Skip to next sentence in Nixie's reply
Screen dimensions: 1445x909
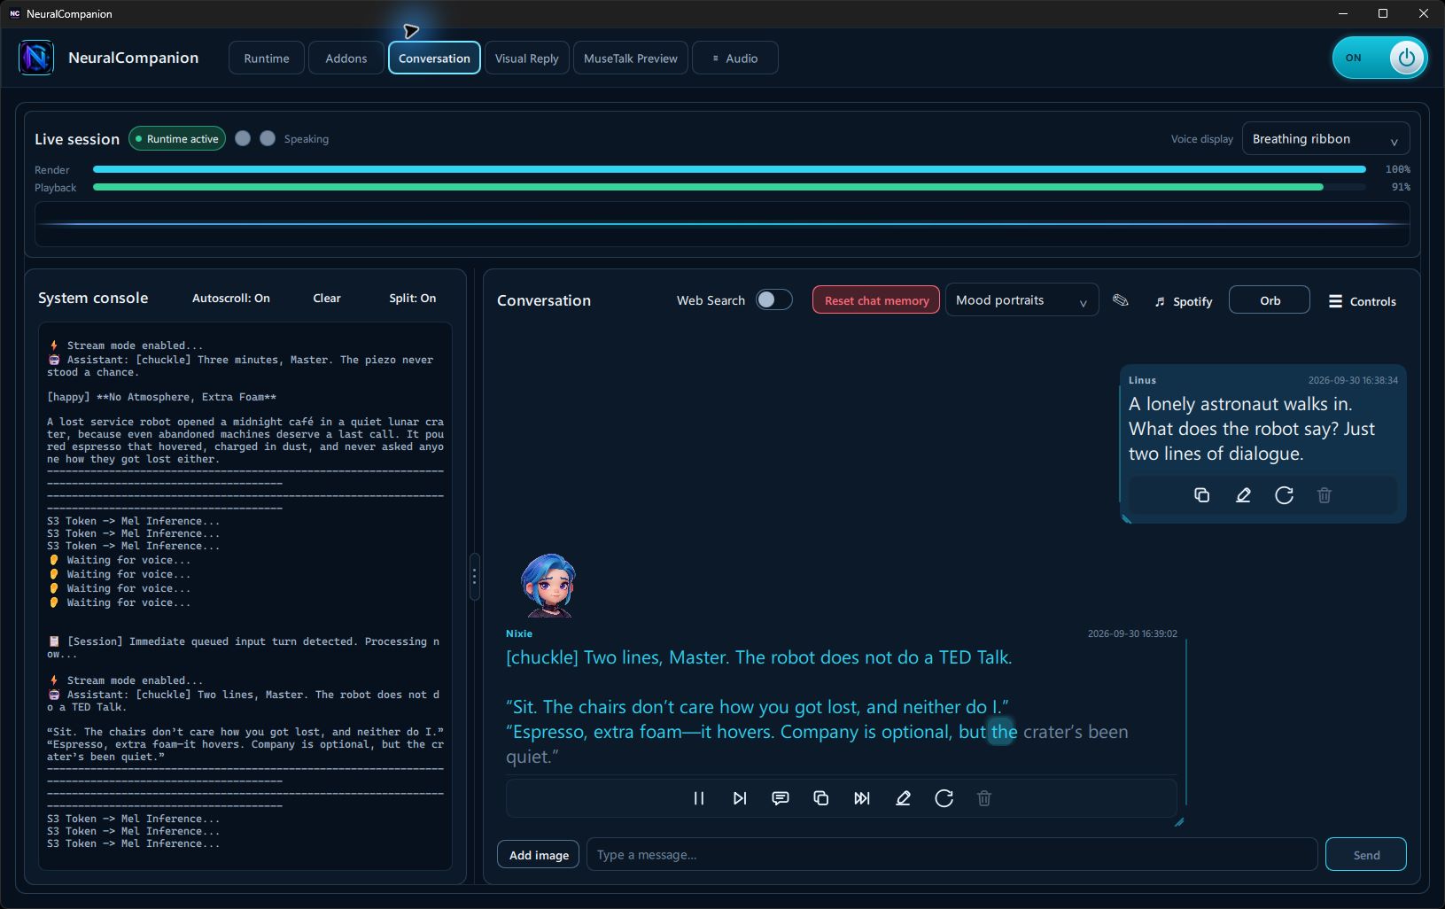coord(740,798)
